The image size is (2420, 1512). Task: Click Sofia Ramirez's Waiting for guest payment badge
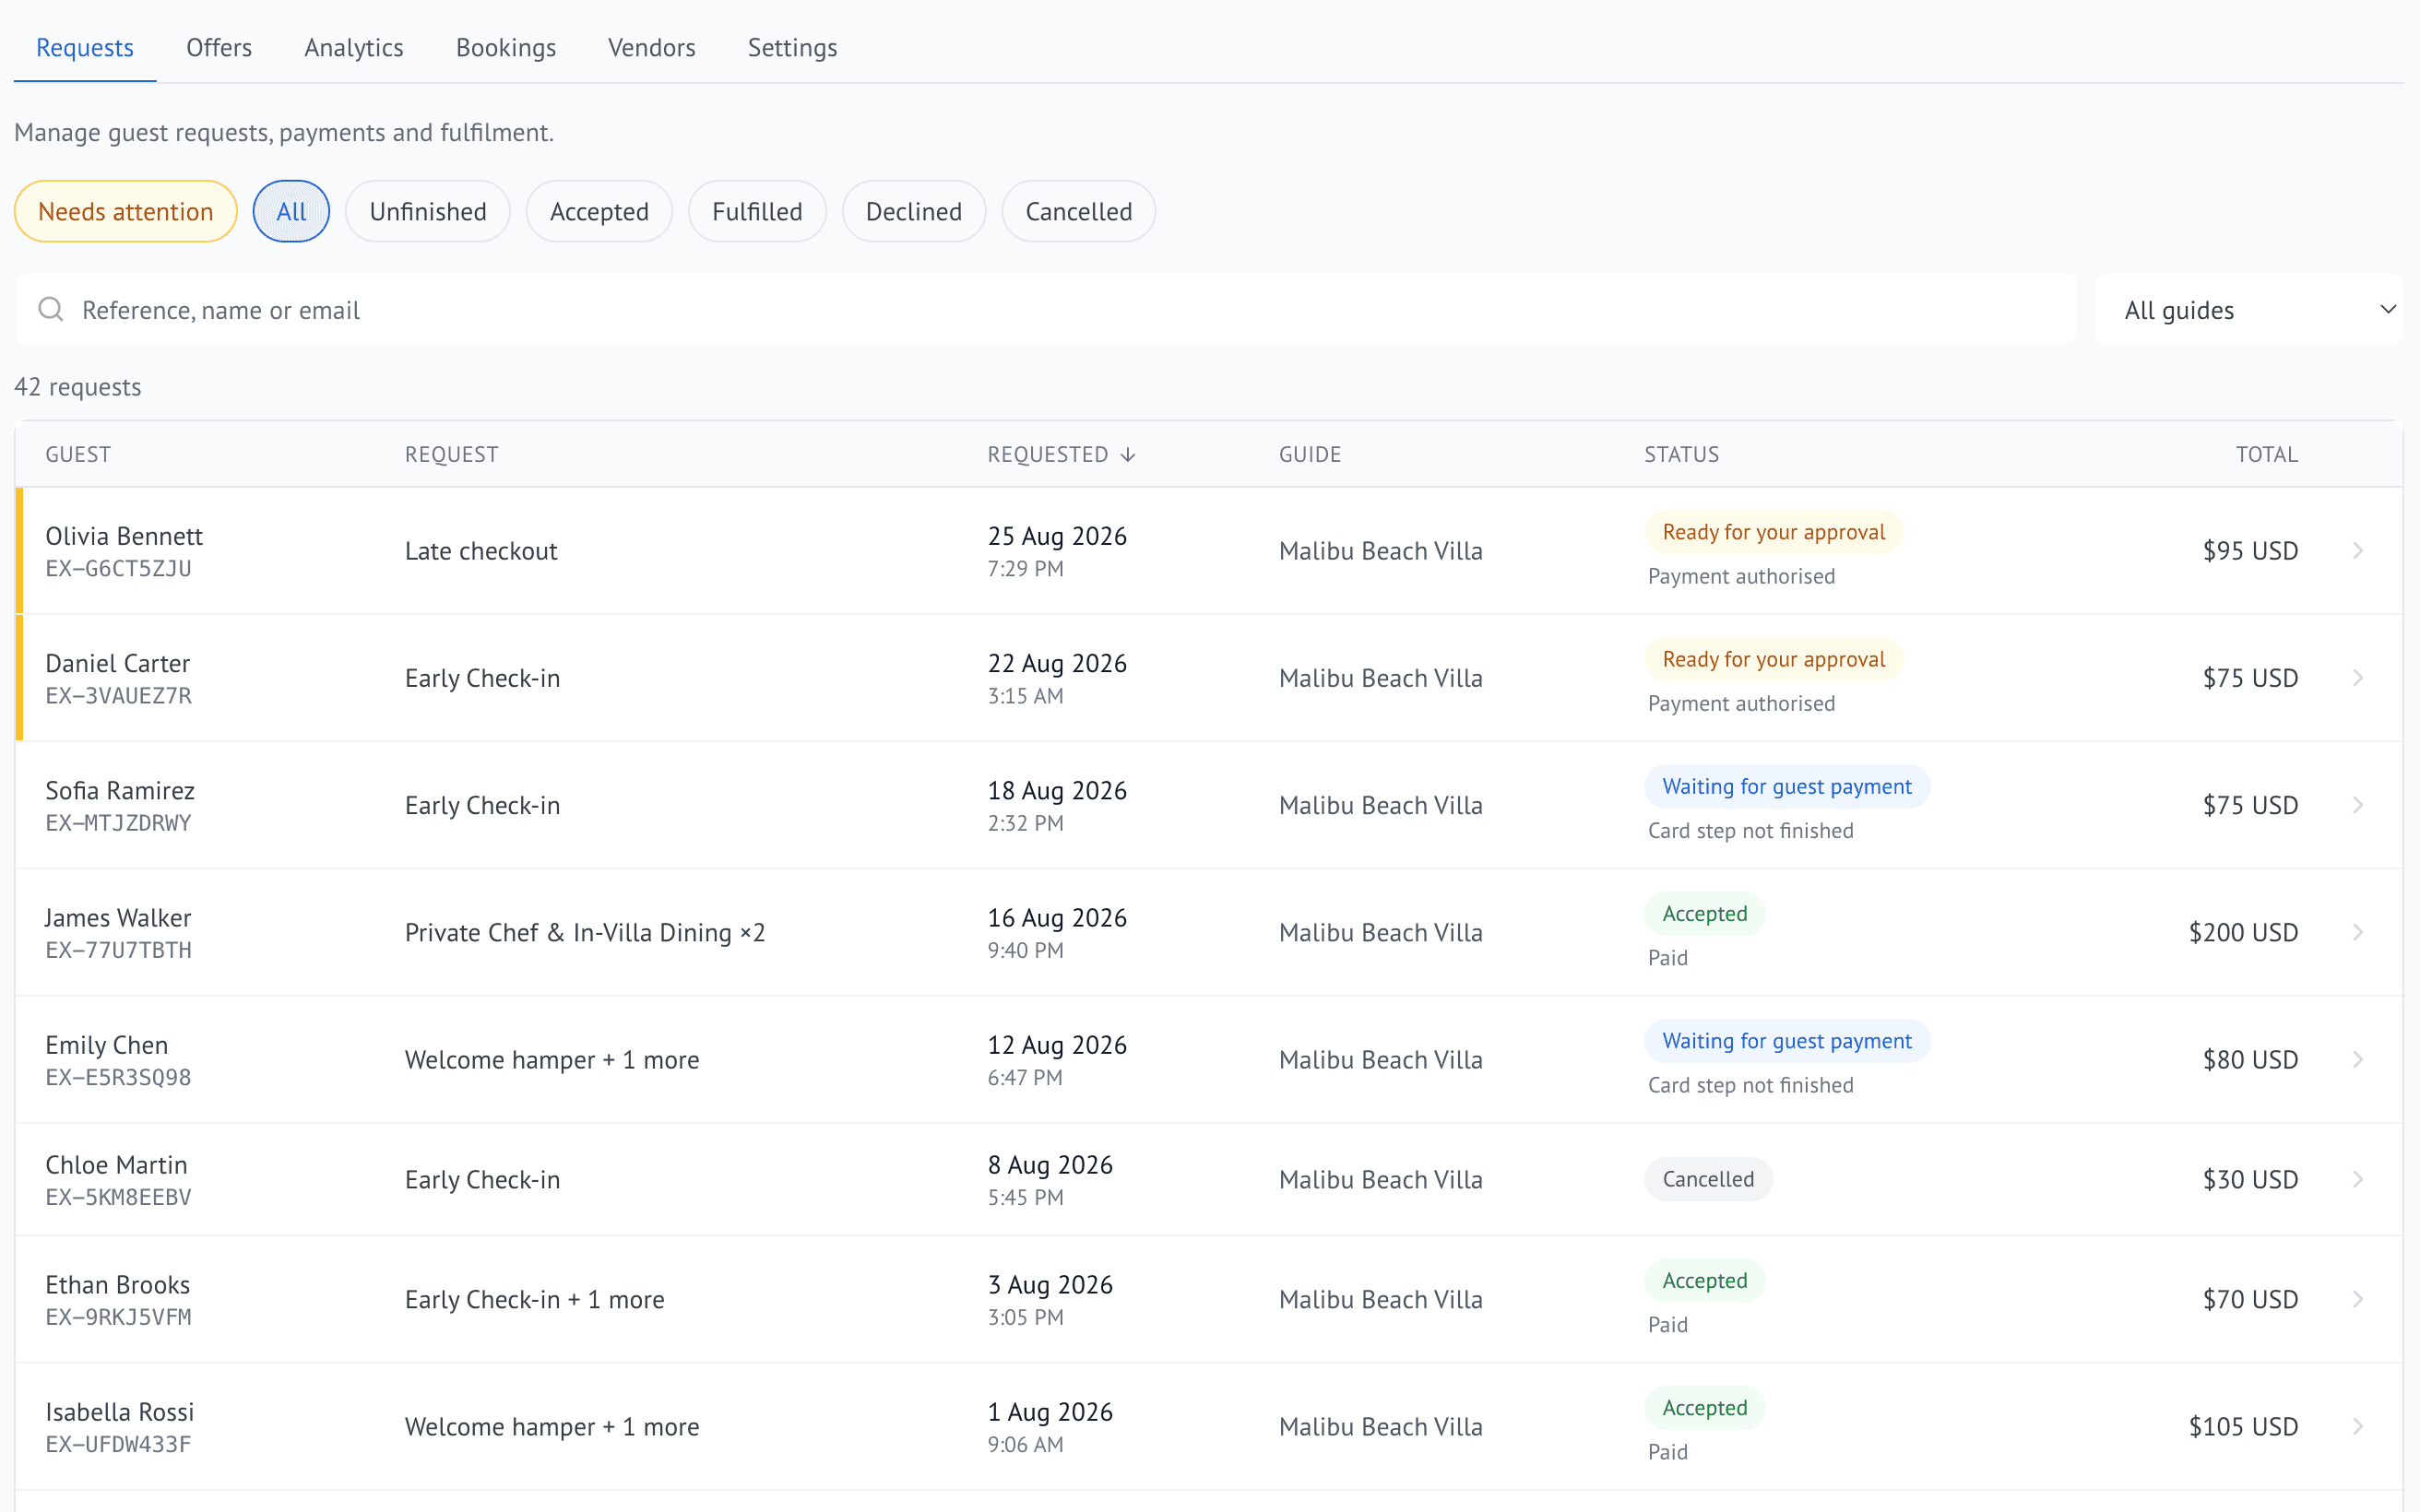coord(1787,786)
